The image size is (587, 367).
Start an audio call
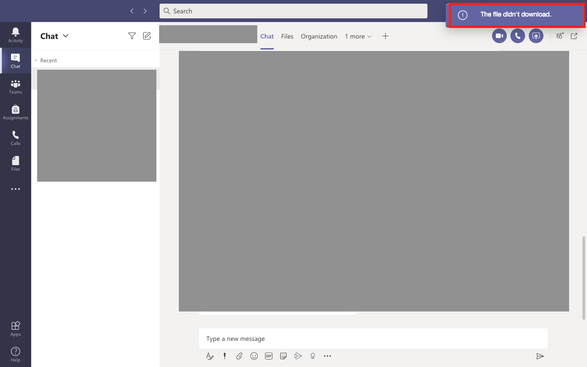click(x=518, y=36)
